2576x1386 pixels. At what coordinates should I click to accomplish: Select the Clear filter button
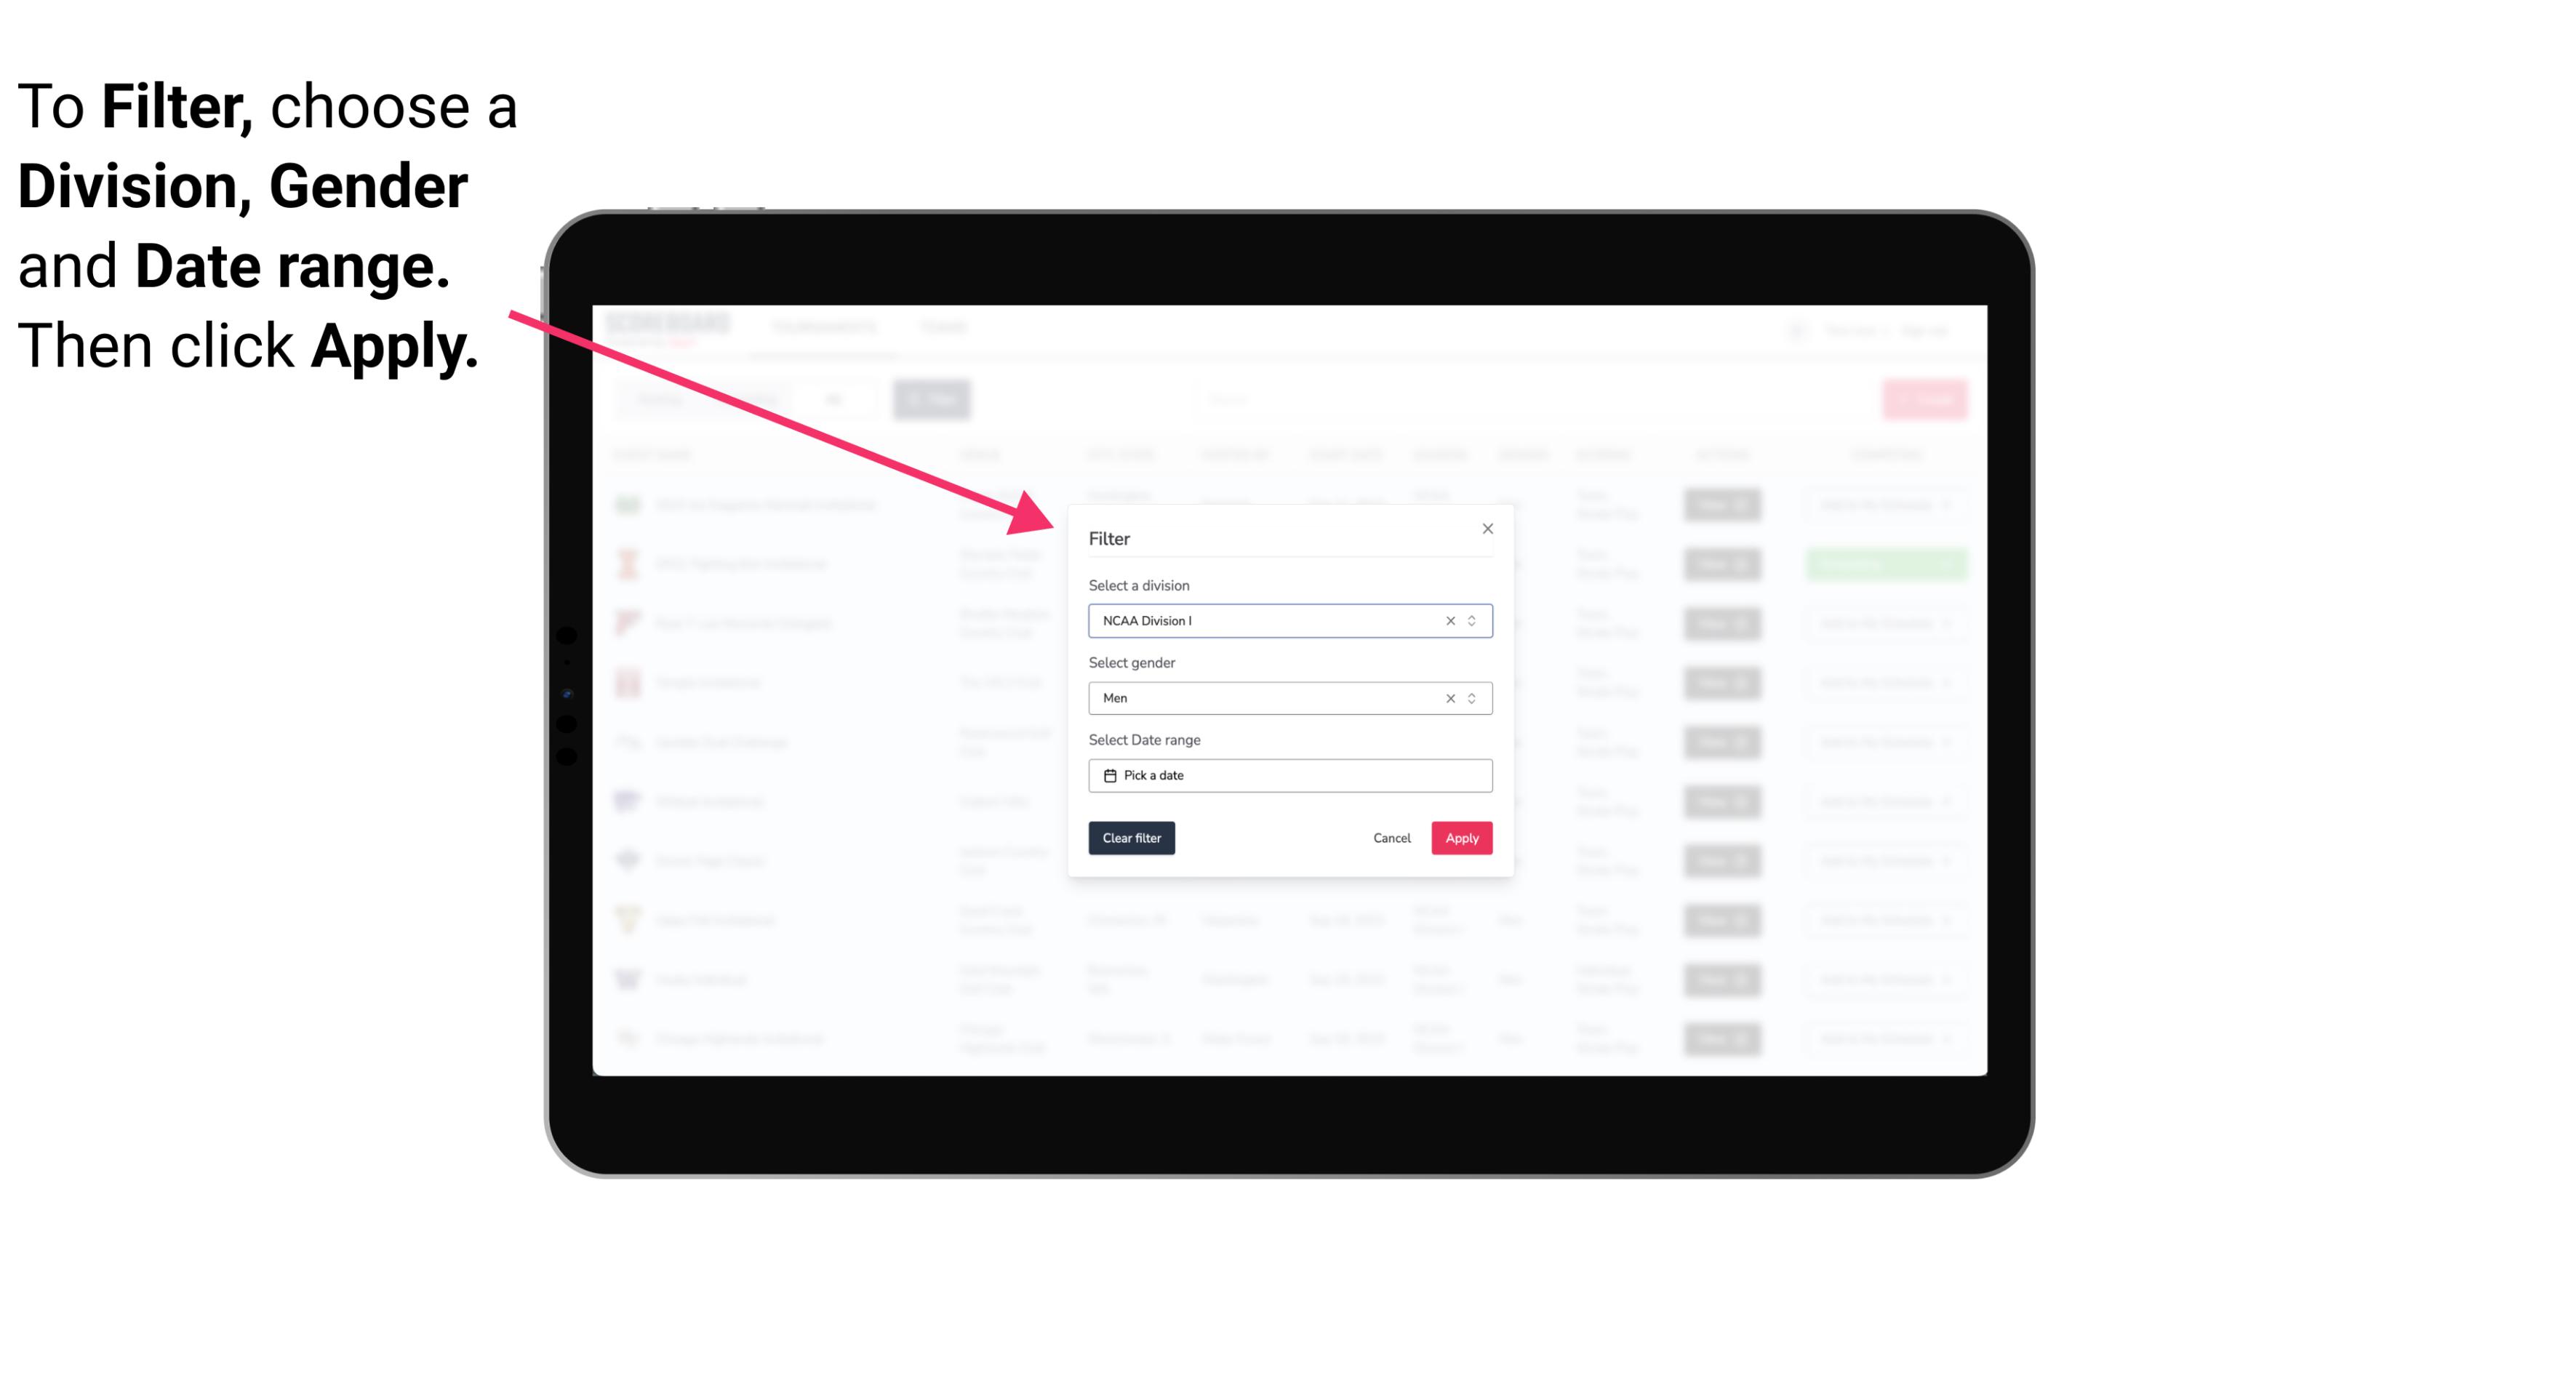1132,838
